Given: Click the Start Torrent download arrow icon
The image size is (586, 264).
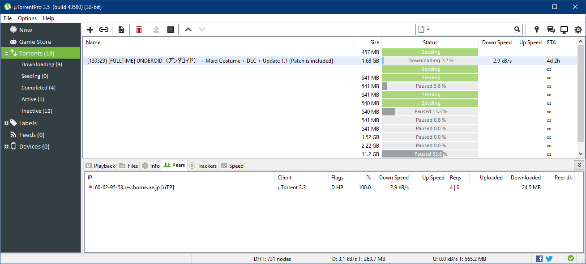Looking at the screenshot, I should 156,30.
